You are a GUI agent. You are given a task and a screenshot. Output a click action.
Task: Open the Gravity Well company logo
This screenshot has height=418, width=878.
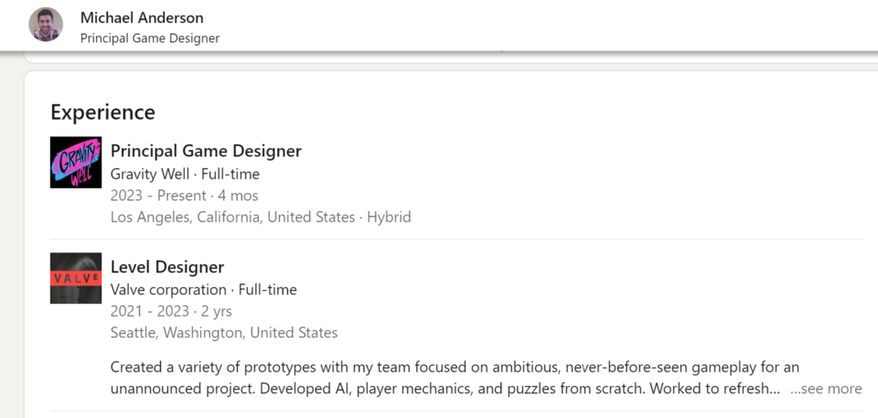(76, 163)
